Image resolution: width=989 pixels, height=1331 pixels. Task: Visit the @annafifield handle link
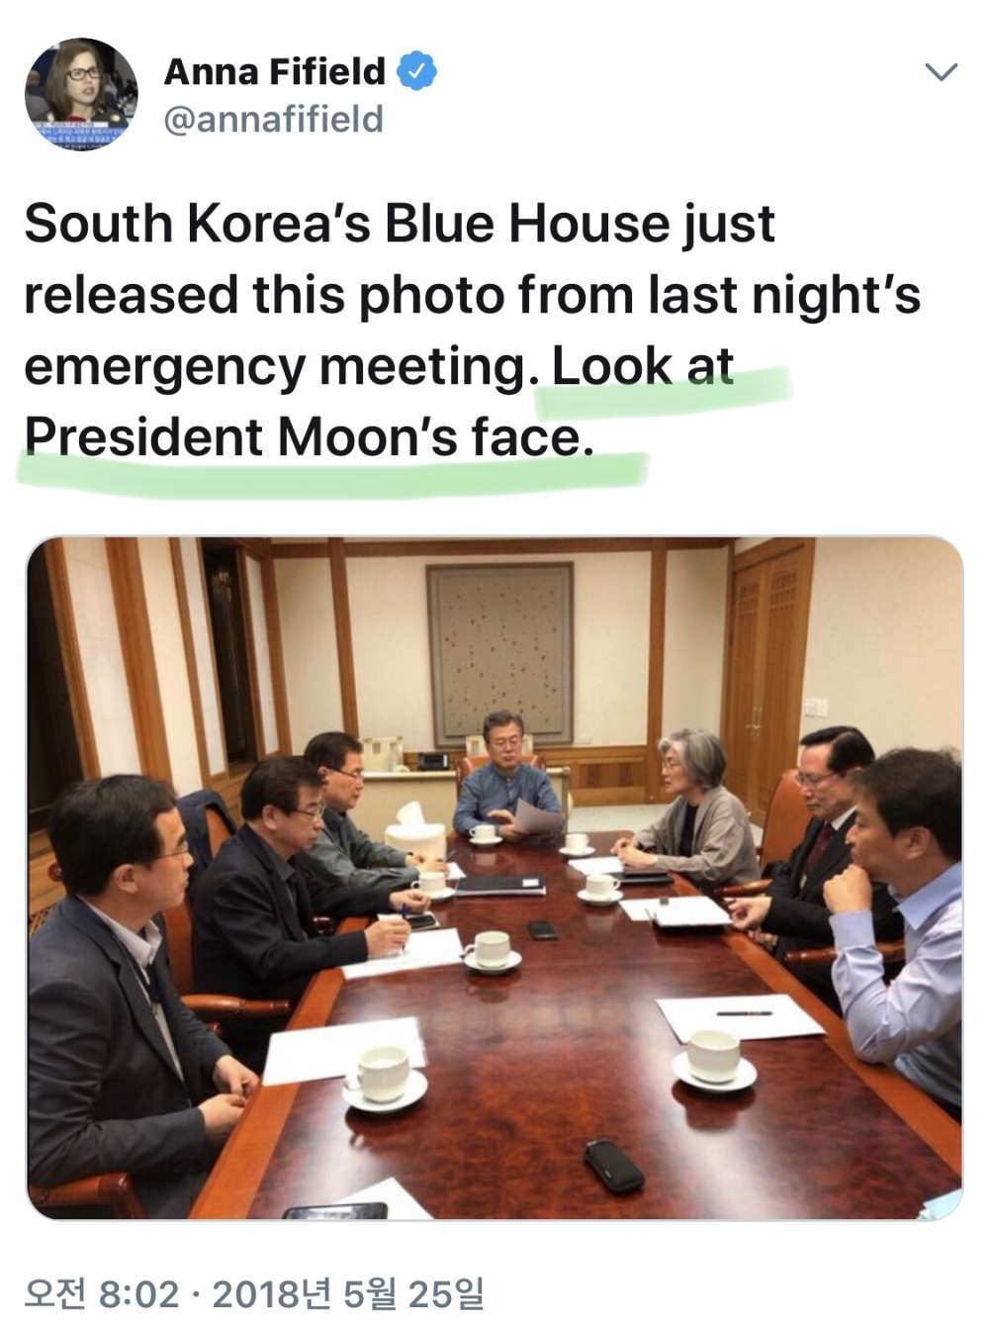click(273, 119)
